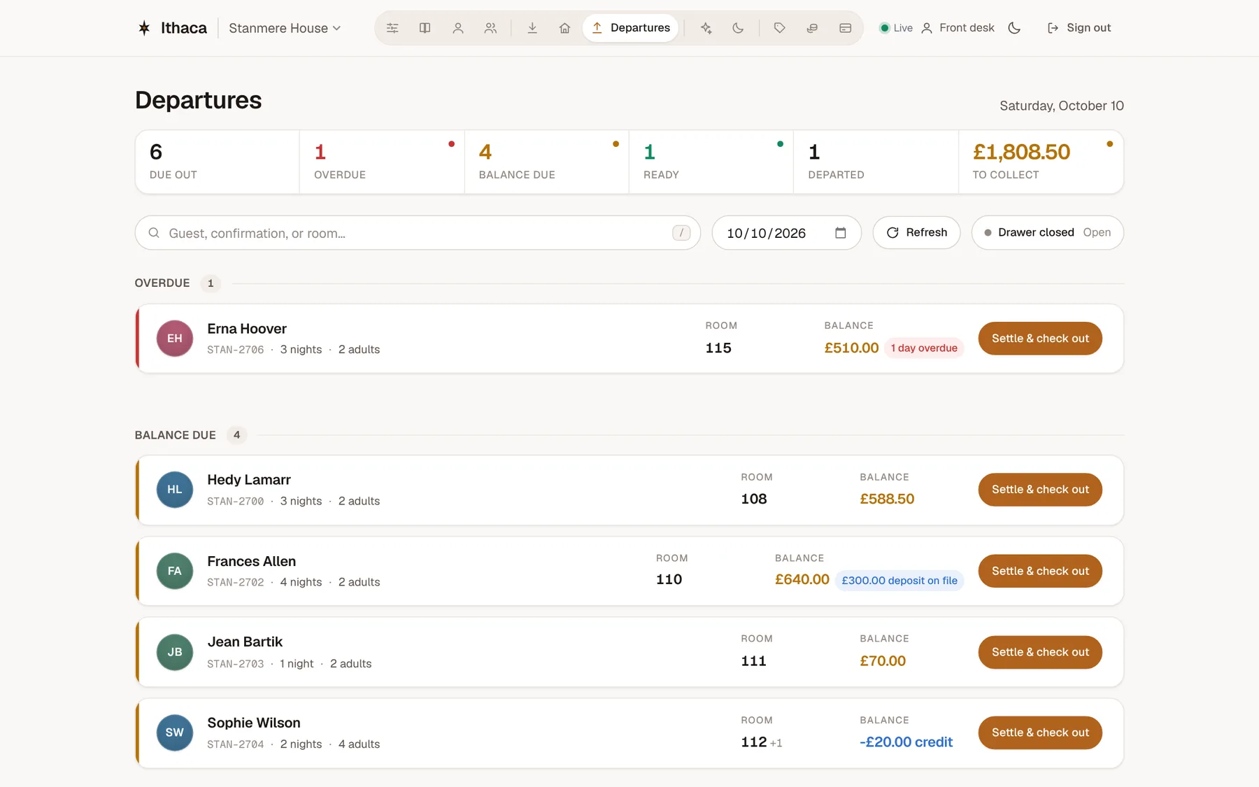Open the coins icon in navbar
The height and width of the screenshot is (787, 1259).
click(x=812, y=28)
